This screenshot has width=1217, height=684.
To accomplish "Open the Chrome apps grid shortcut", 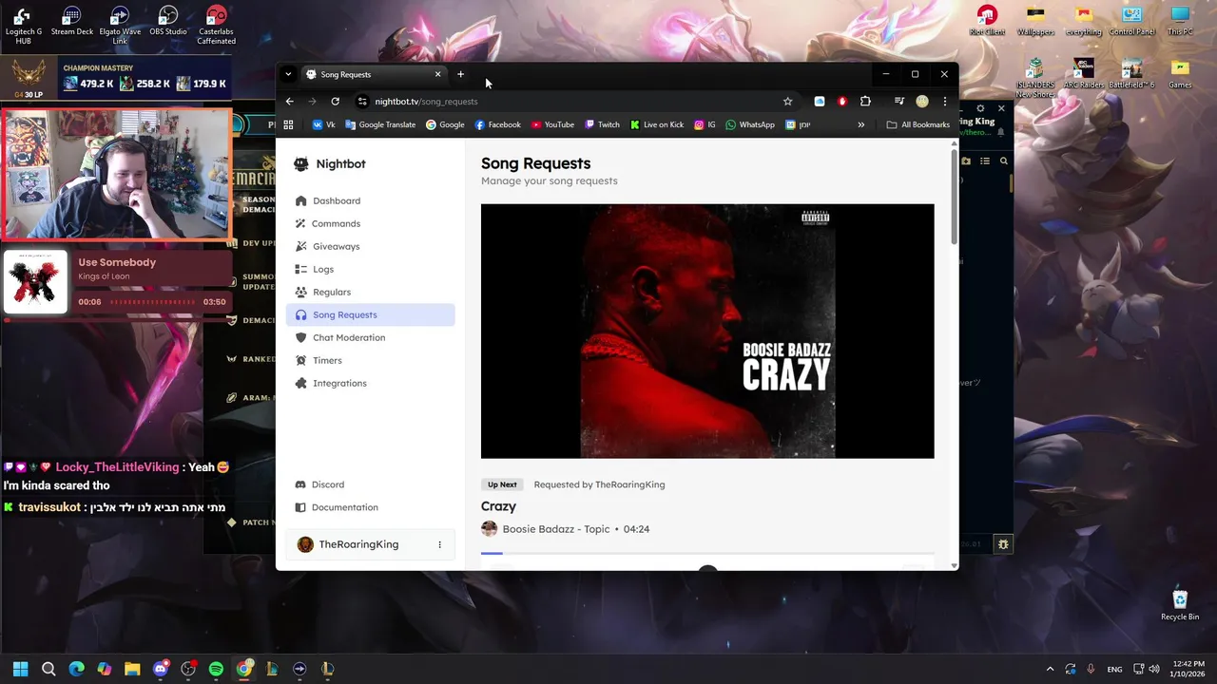I will pos(288,124).
